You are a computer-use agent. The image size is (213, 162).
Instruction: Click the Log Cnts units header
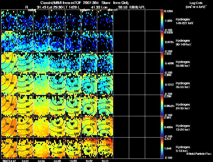pyautogui.click(x=196, y=5)
